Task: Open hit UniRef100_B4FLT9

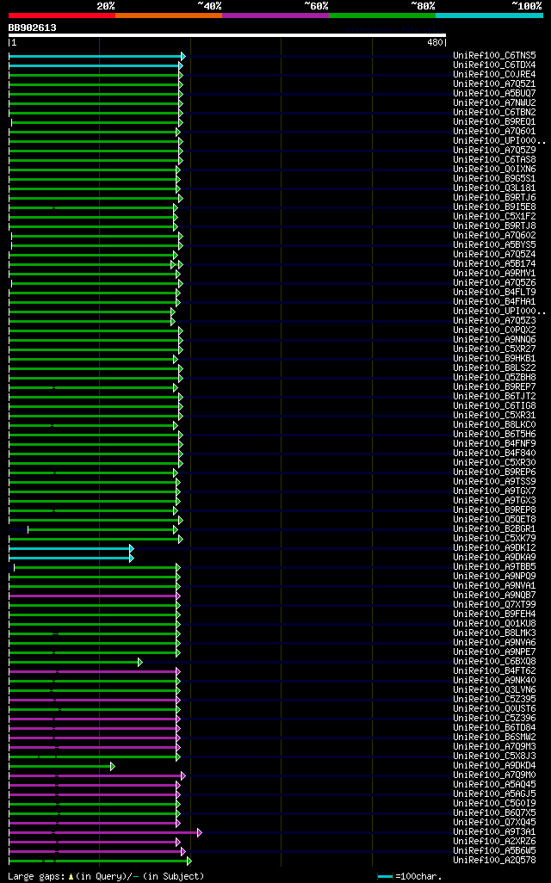Action: [x=495, y=293]
